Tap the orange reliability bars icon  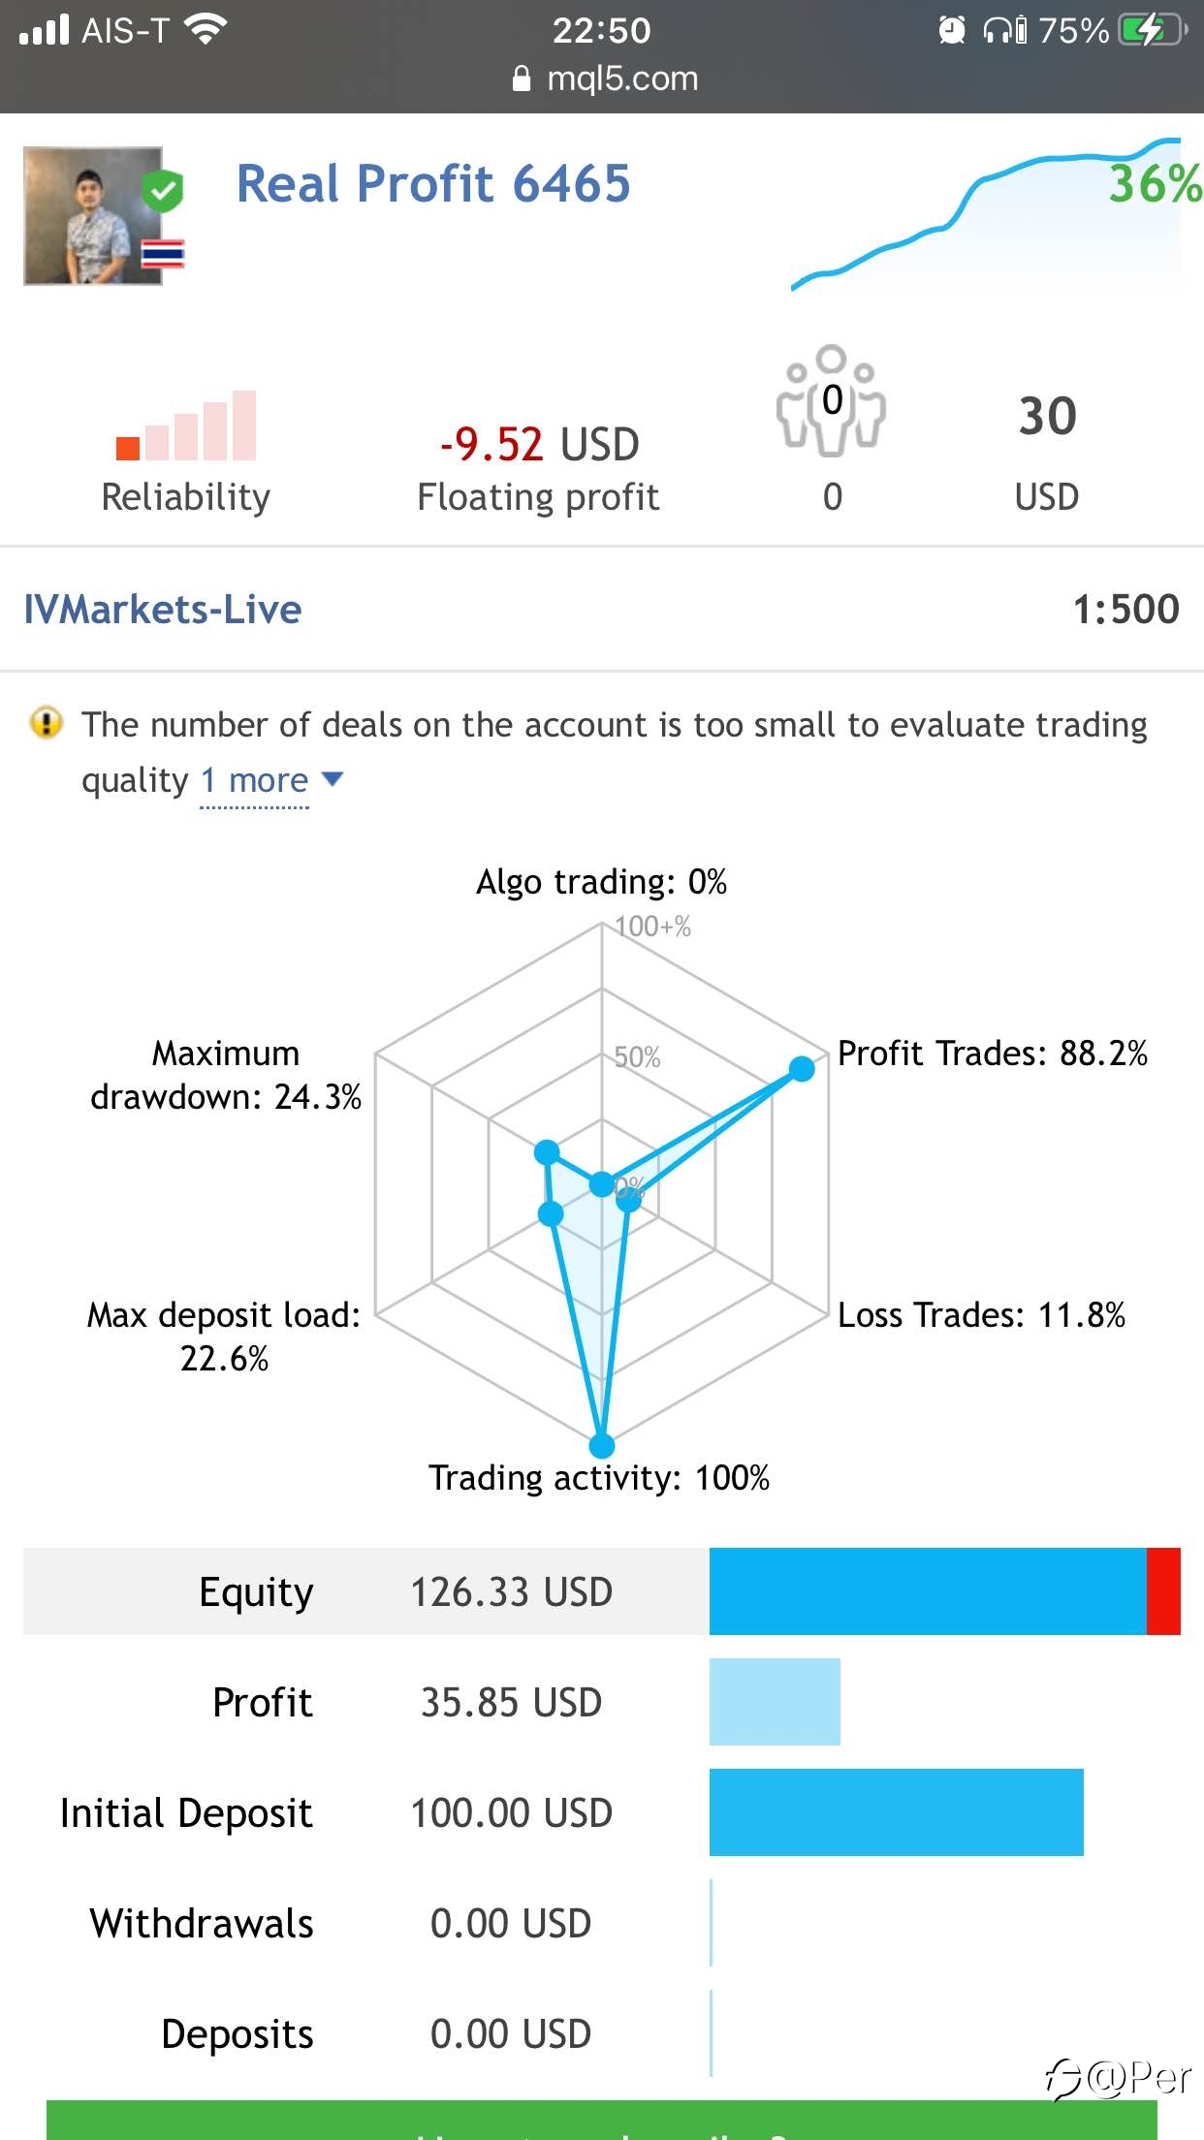pyautogui.click(x=186, y=425)
